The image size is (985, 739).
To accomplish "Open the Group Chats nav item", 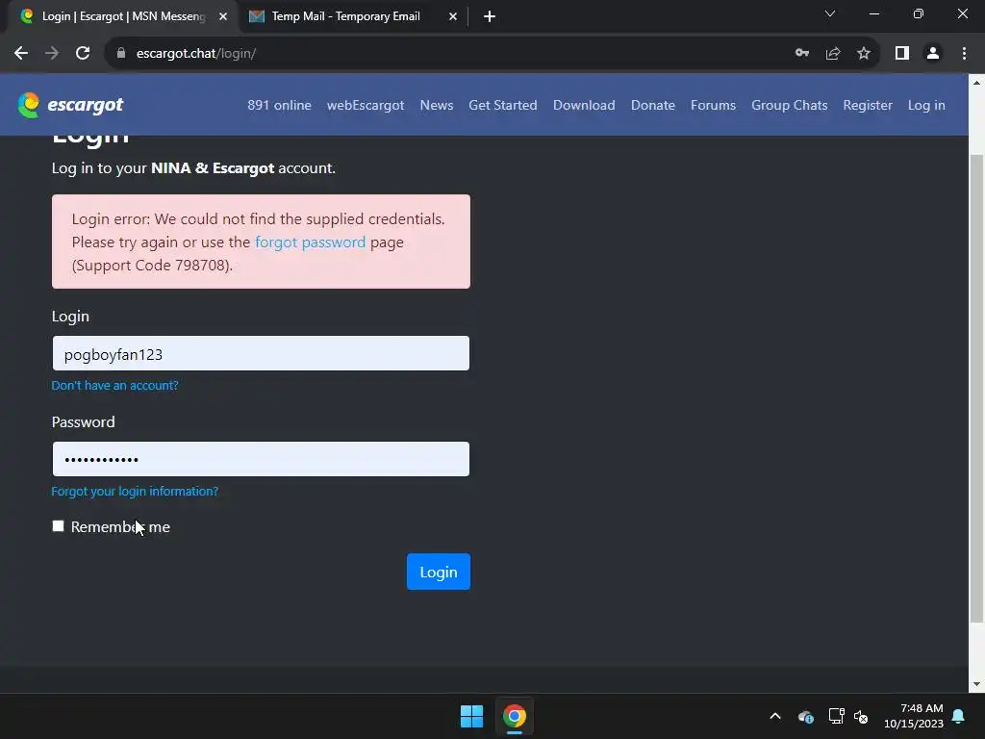I will [x=789, y=105].
